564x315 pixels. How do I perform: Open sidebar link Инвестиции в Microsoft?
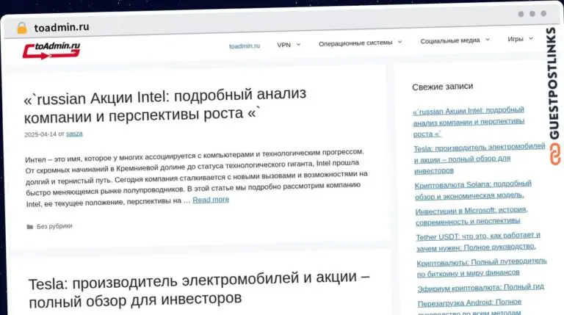[471, 216]
